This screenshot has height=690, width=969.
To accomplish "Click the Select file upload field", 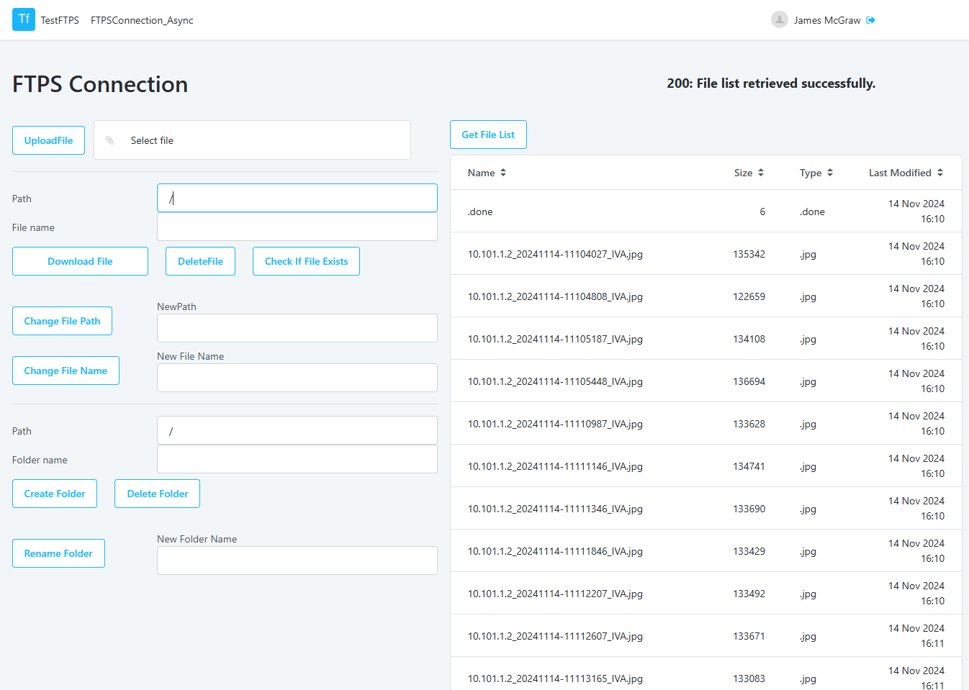I will [x=252, y=140].
